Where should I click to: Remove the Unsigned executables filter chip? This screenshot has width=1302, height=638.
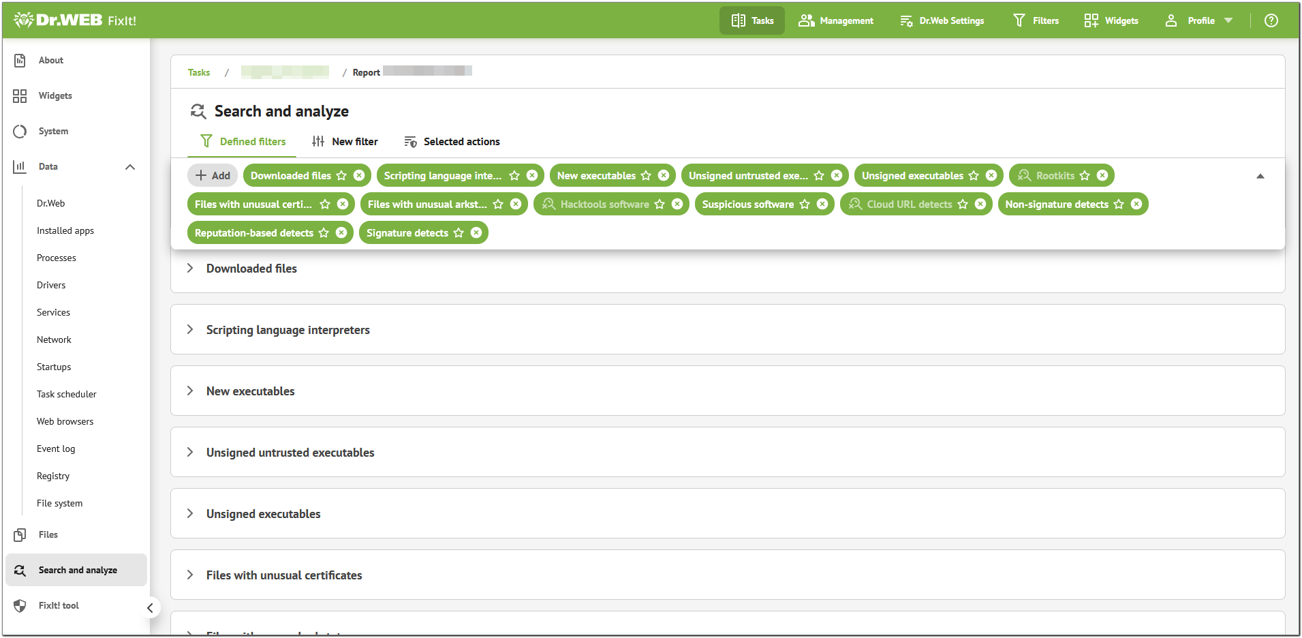(x=991, y=175)
